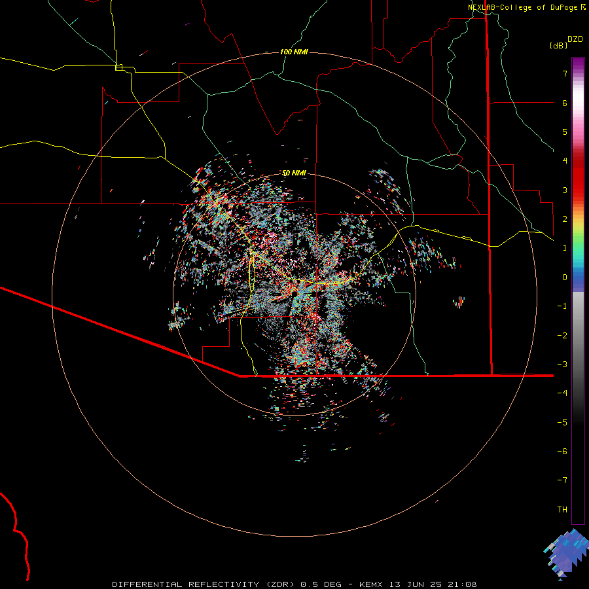Select the 3 value on color scale

[x=565, y=190]
